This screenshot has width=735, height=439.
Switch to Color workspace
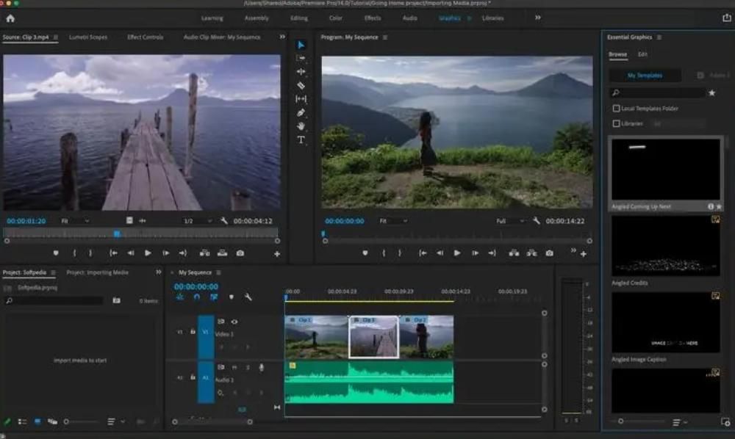tap(336, 18)
